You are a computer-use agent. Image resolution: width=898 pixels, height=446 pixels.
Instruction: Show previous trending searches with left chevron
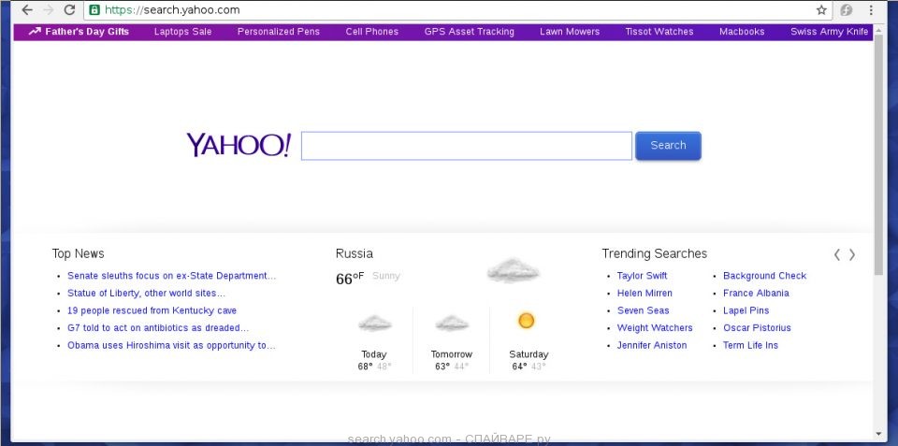click(x=836, y=254)
